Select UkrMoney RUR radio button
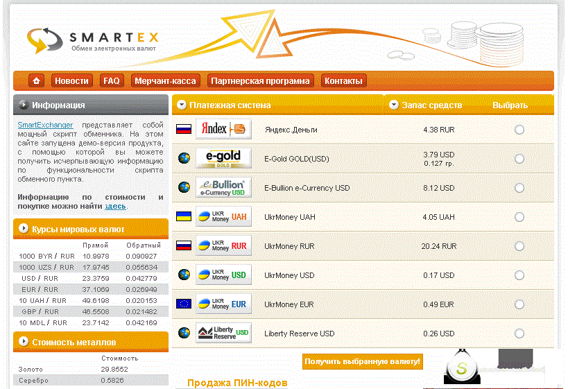 (519, 246)
